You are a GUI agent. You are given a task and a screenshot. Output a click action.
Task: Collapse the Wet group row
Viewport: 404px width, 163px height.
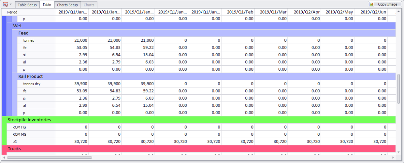18,26
